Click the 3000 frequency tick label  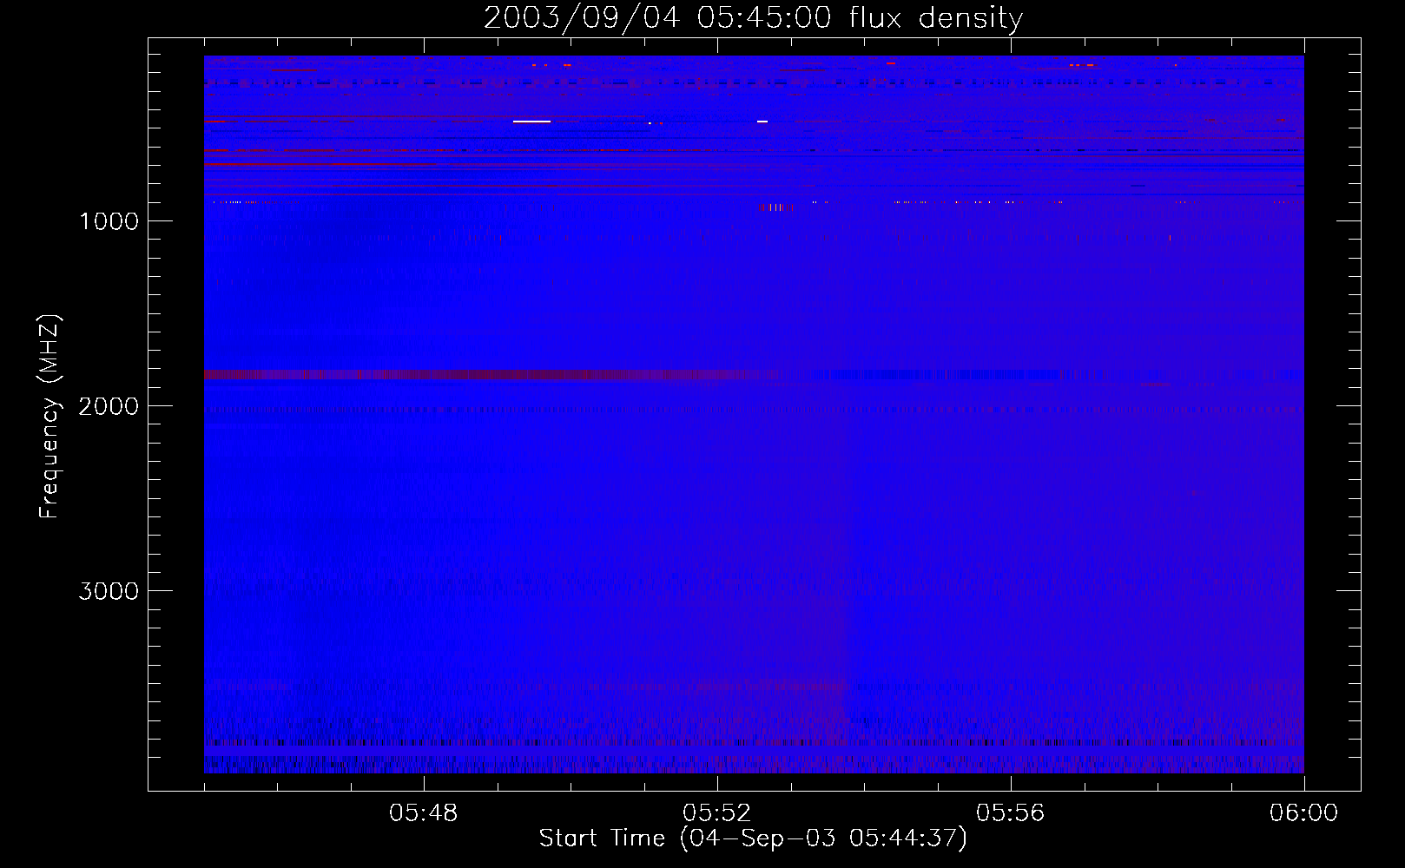pyautogui.click(x=109, y=591)
